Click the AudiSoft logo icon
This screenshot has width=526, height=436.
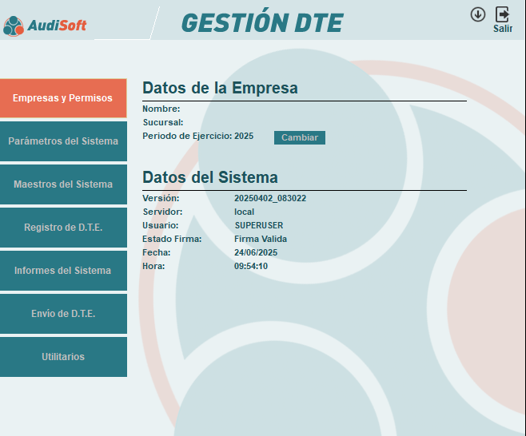[14, 26]
